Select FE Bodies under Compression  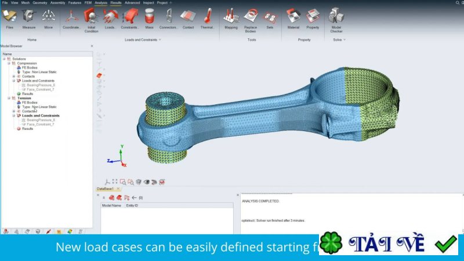point(30,68)
